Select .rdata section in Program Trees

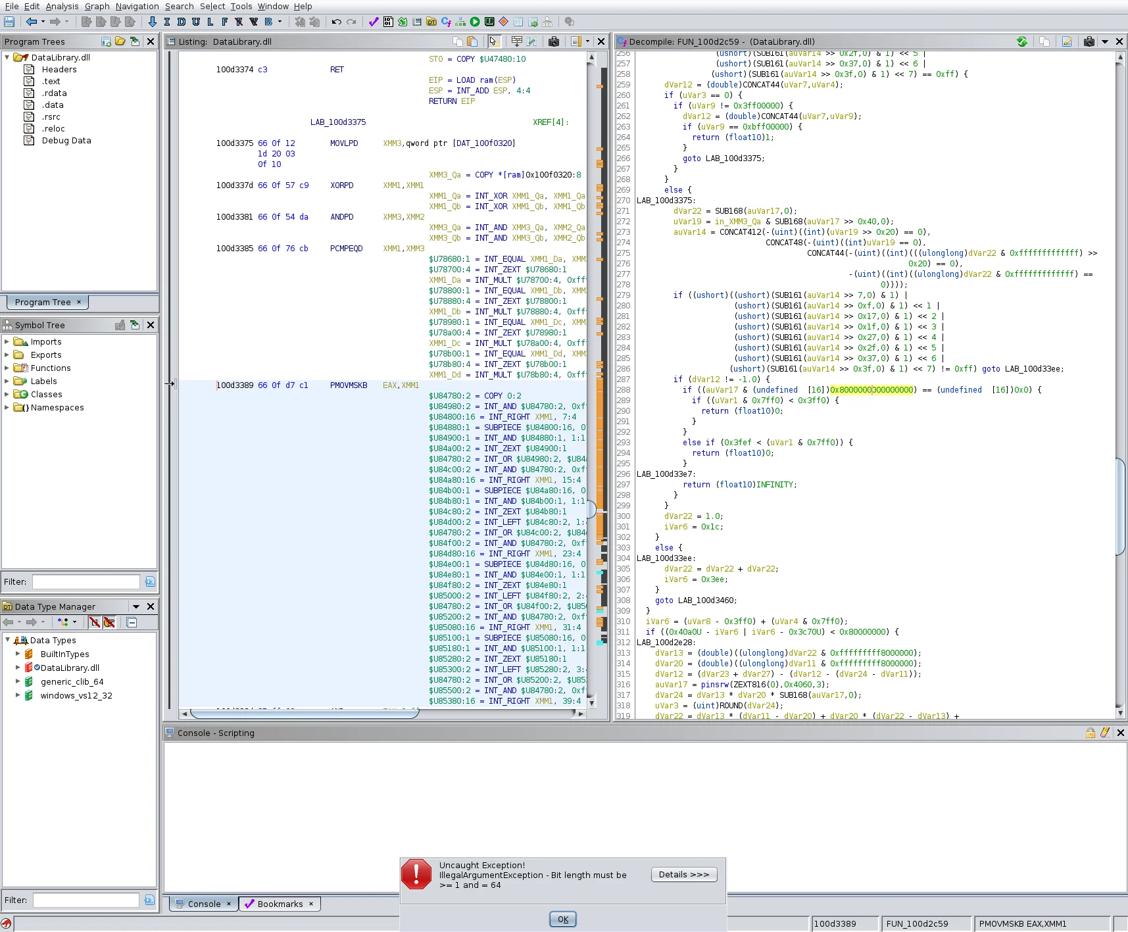55,93
